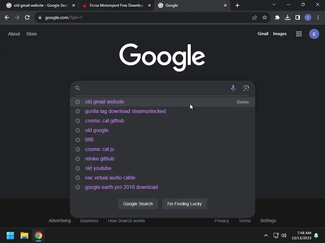Screen dimensions: 325x243
Task: Open Chrome profile avatar in toolbar
Action: click(308, 18)
